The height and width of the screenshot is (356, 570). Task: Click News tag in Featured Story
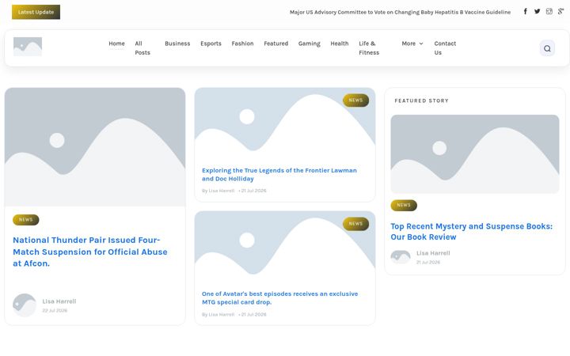point(404,205)
